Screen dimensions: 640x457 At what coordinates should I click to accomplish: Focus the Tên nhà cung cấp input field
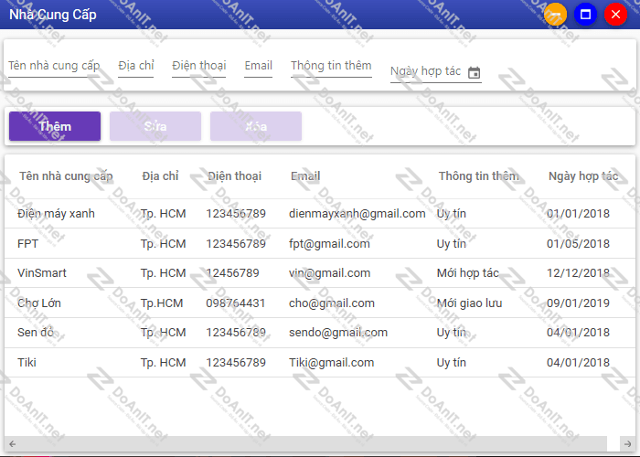54,66
